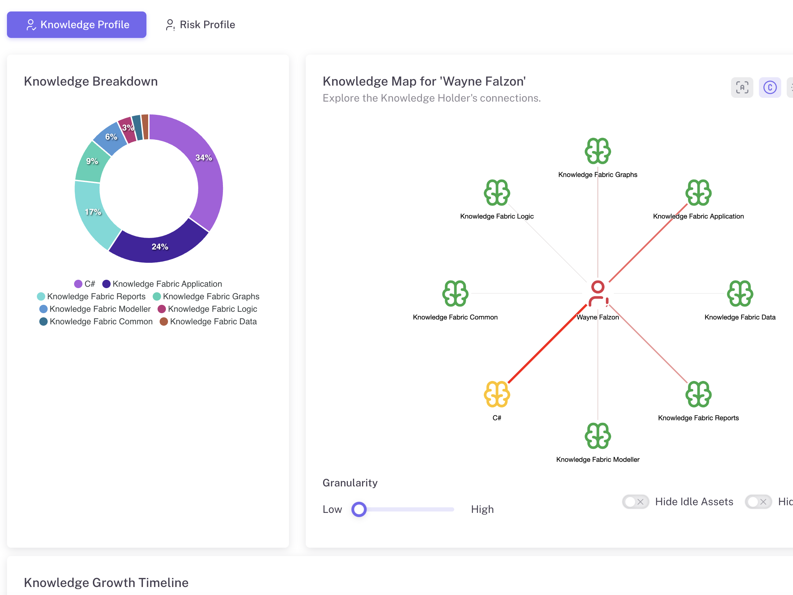Click Wayne Falzon's central node
The height and width of the screenshot is (595, 793).
coord(597,291)
